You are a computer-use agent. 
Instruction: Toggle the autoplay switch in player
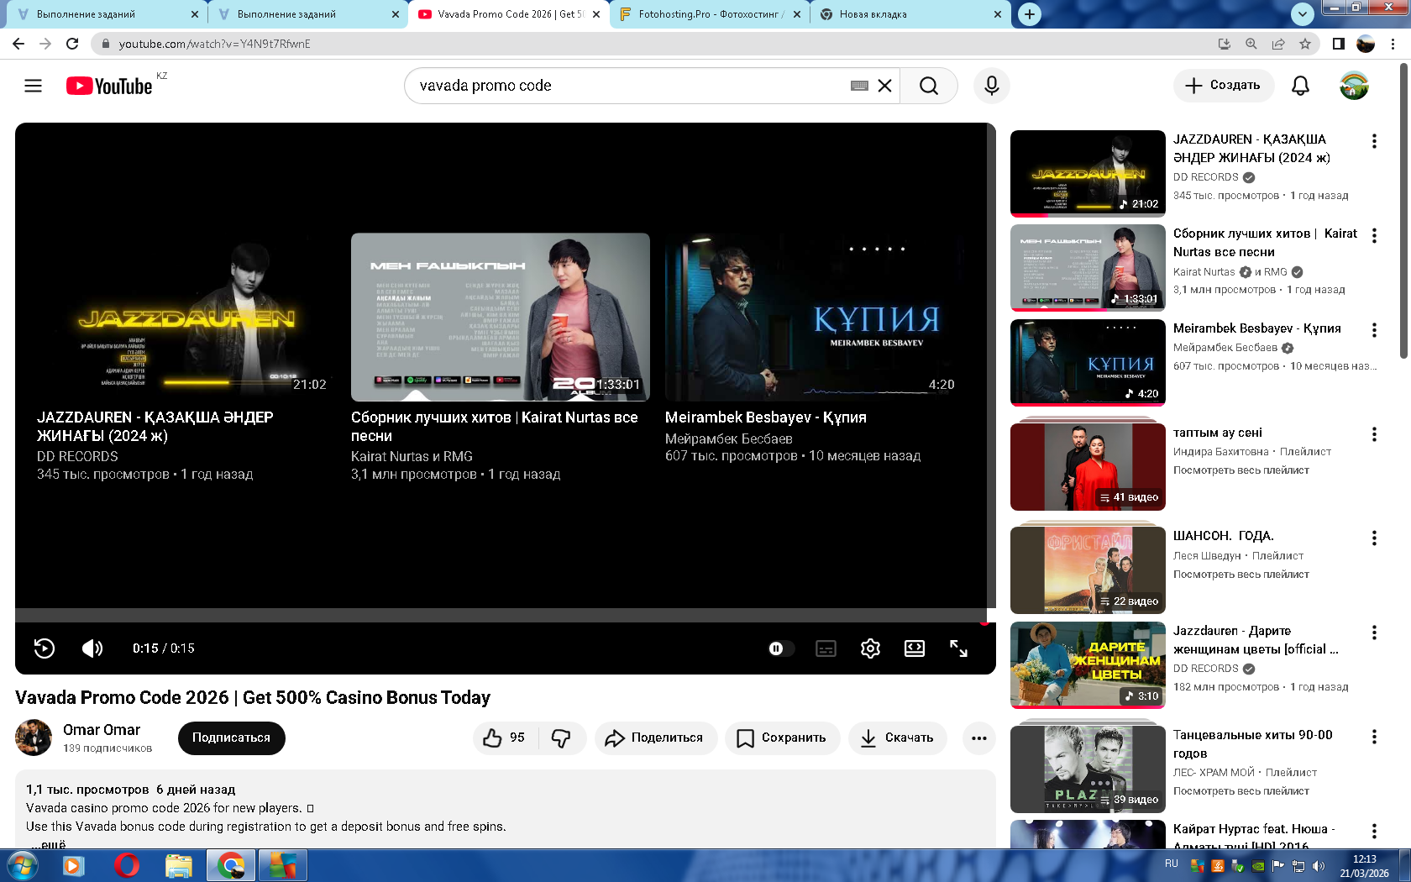tap(780, 648)
